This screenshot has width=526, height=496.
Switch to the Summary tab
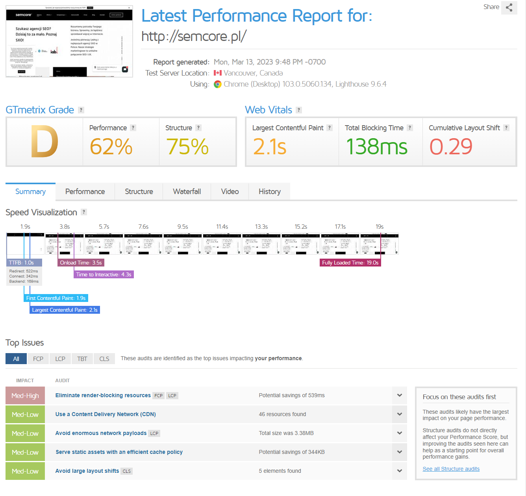[30, 192]
